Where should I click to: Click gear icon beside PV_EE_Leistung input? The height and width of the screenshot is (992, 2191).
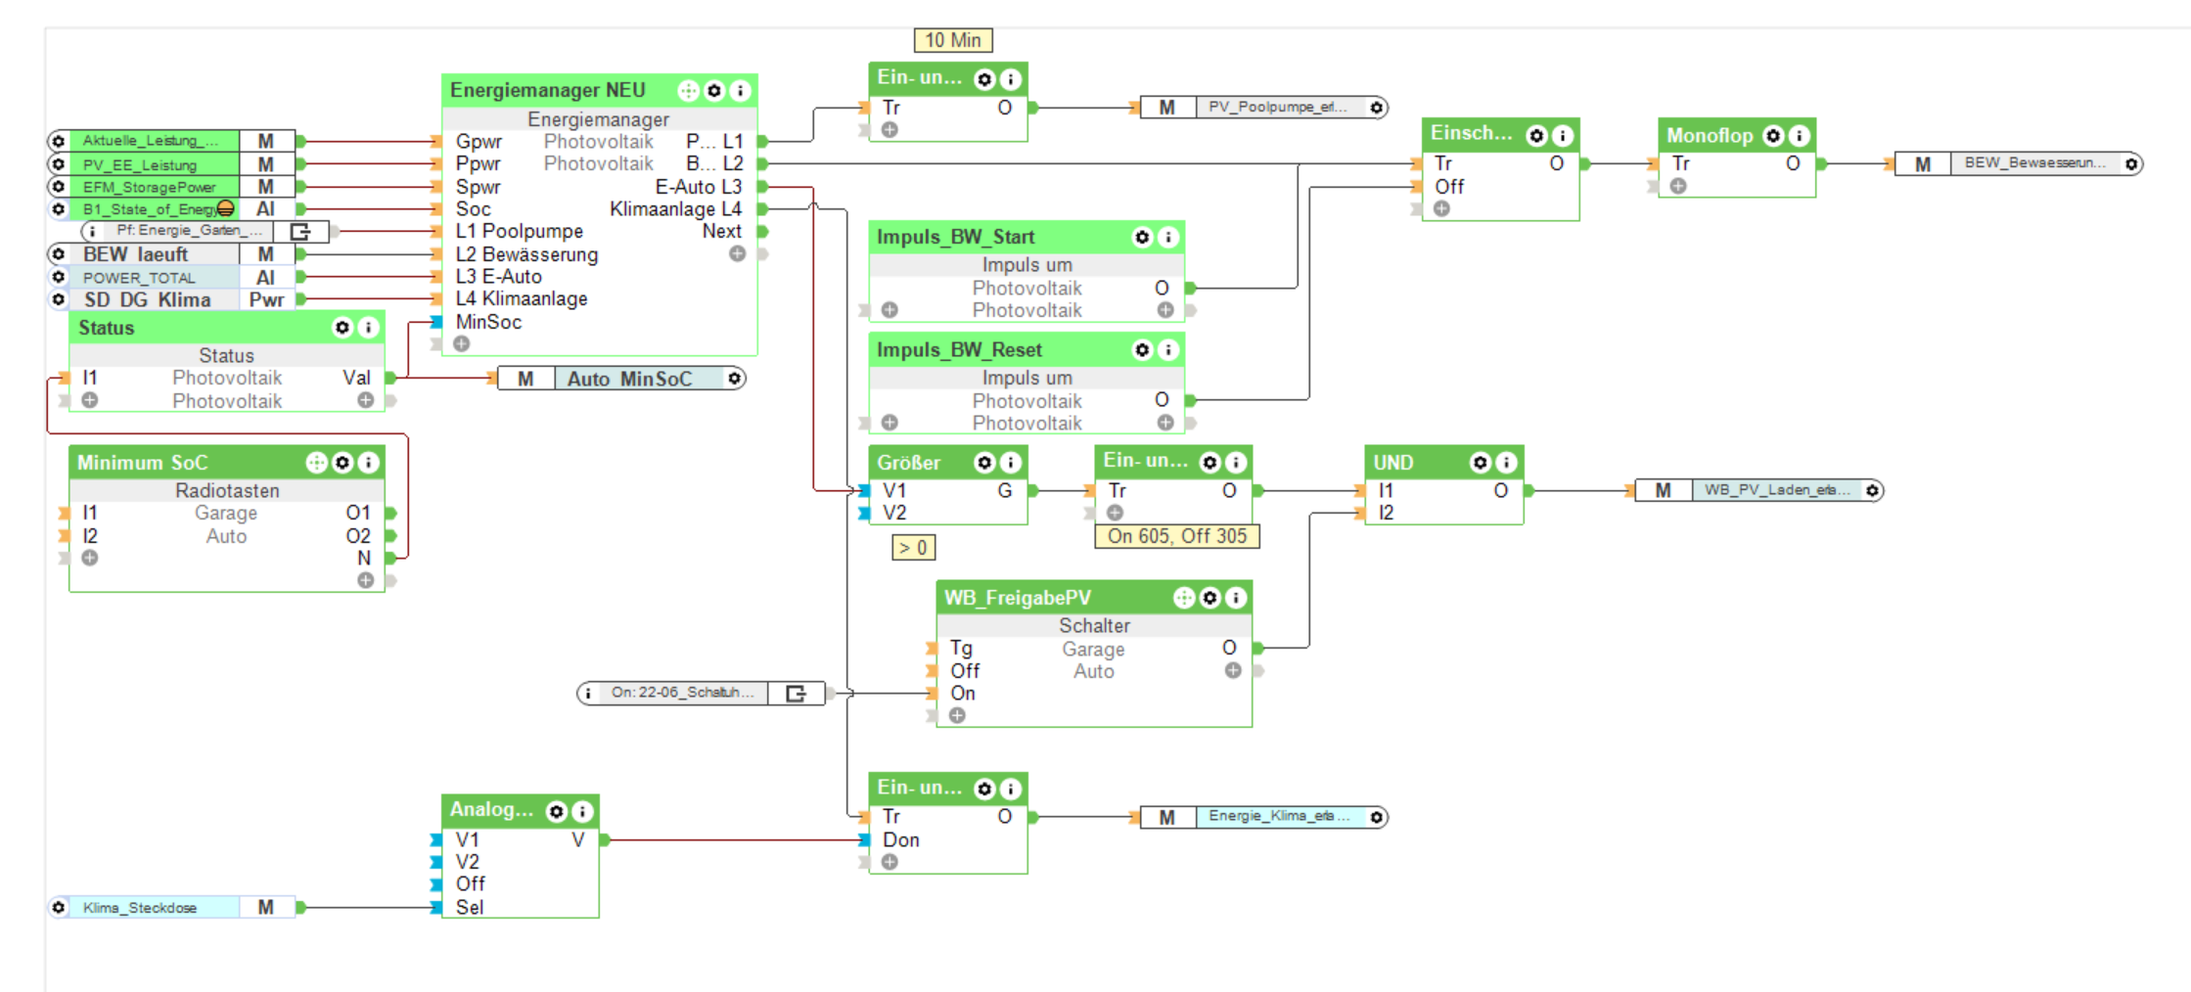(x=59, y=163)
